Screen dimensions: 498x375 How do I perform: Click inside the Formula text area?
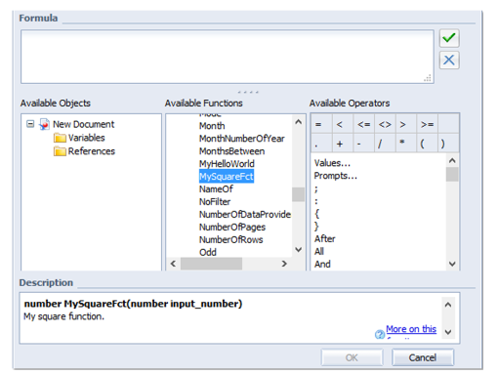tap(228, 57)
